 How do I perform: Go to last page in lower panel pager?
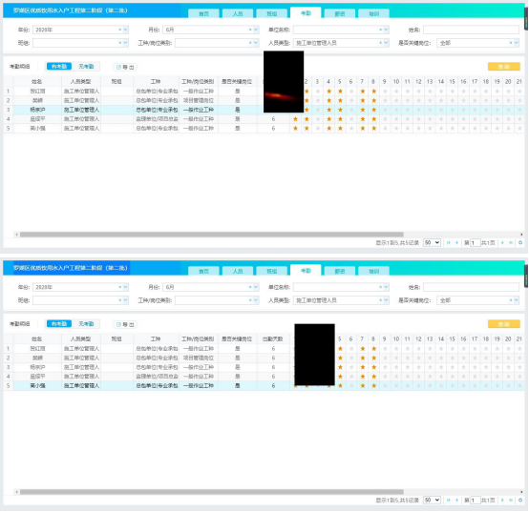pyautogui.click(x=511, y=500)
